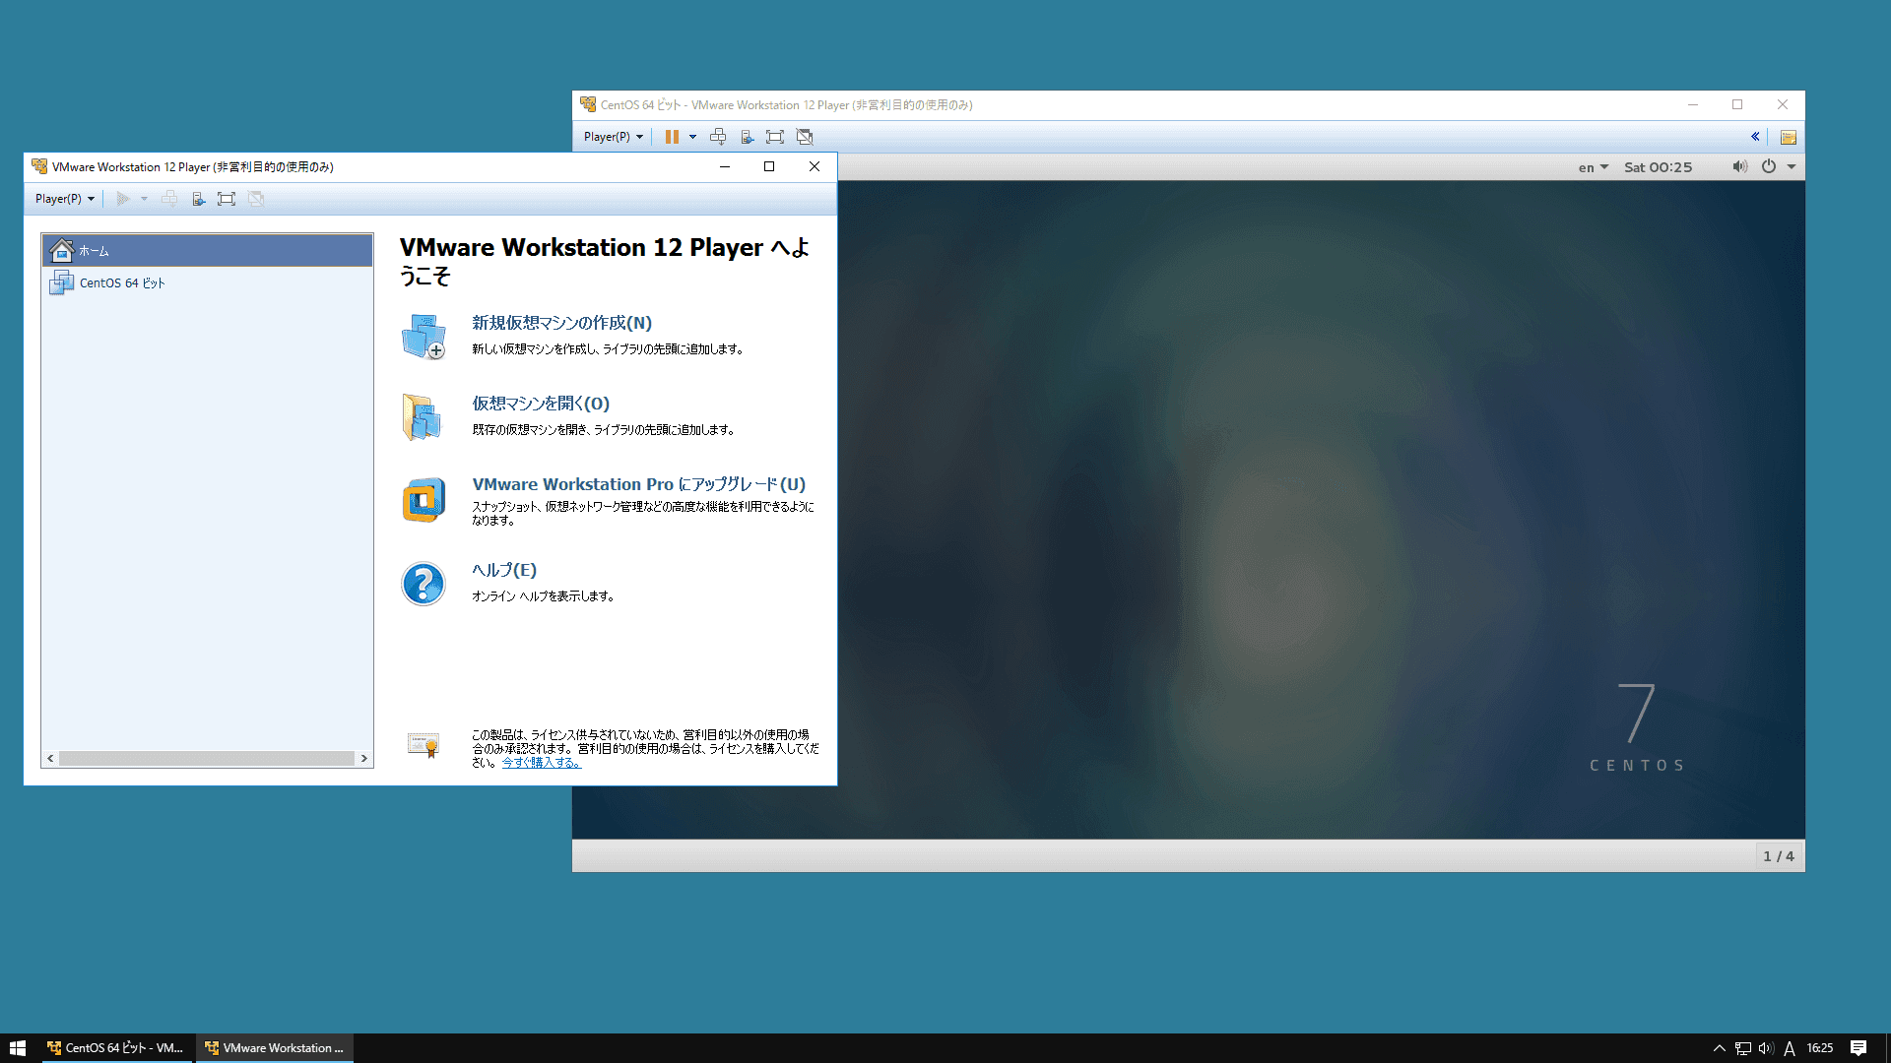
Task: Click 仮想マシンを開く(O) link
Action: (x=541, y=404)
